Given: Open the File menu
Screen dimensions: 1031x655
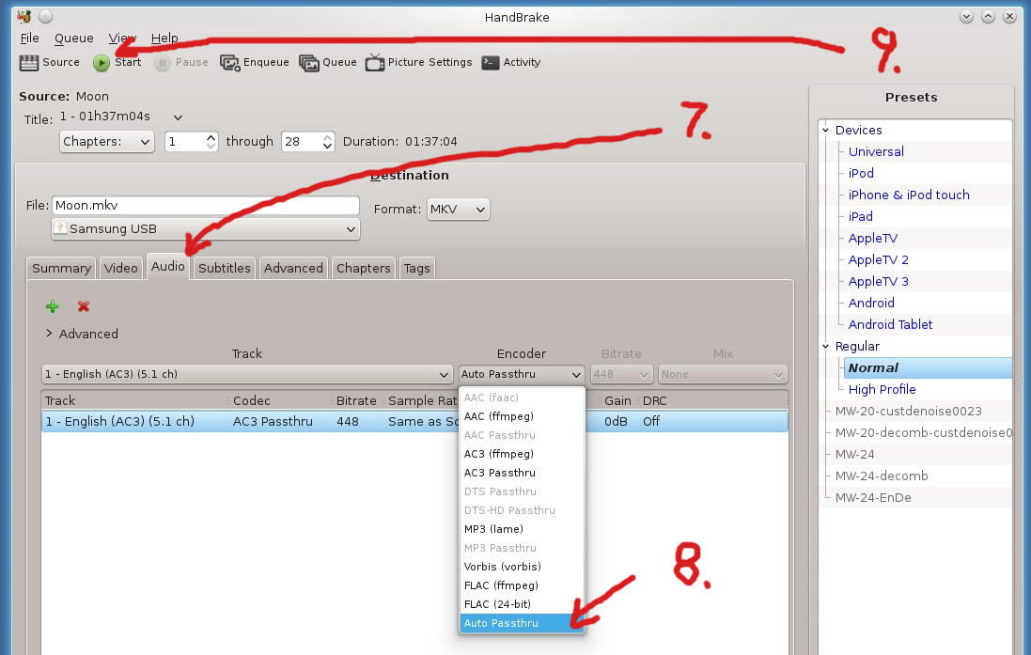Looking at the screenshot, I should point(29,38).
